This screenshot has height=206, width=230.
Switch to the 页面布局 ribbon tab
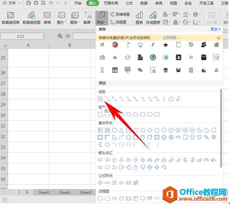(111, 3)
